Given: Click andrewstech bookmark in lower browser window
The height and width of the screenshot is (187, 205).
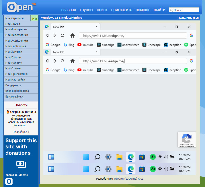Looking at the screenshot, I should click(128, 70).
